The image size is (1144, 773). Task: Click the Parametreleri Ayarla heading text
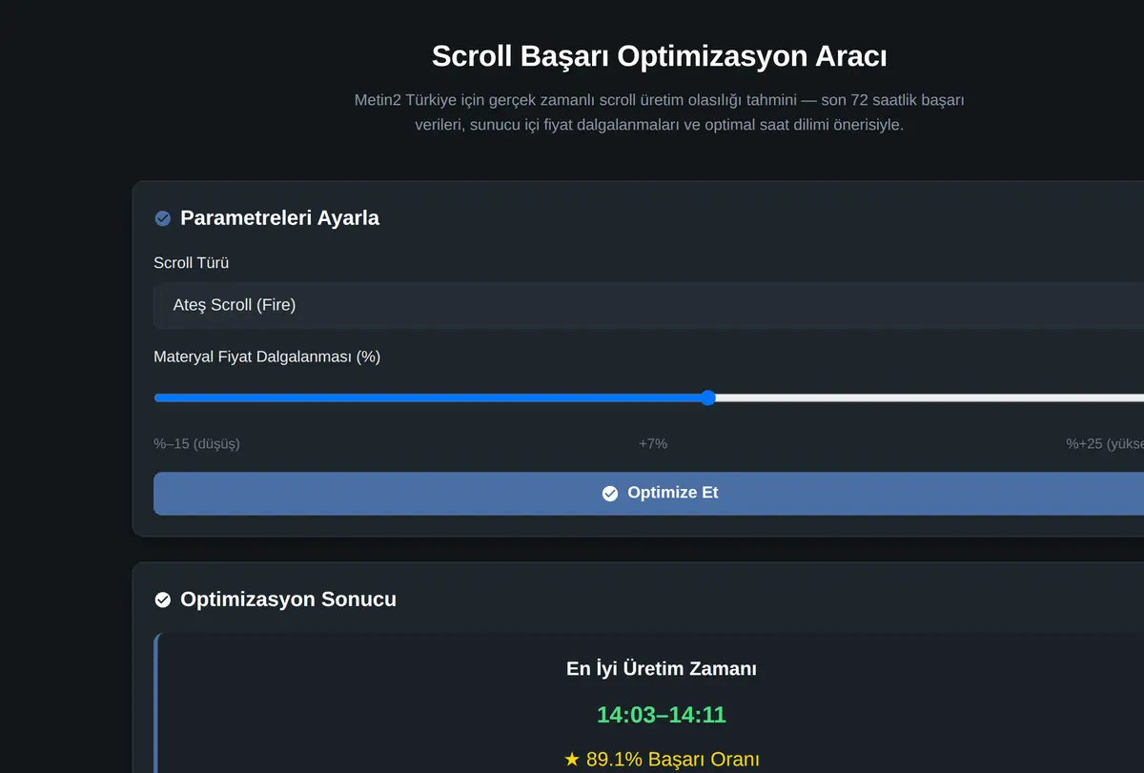(x=279, y=218)
